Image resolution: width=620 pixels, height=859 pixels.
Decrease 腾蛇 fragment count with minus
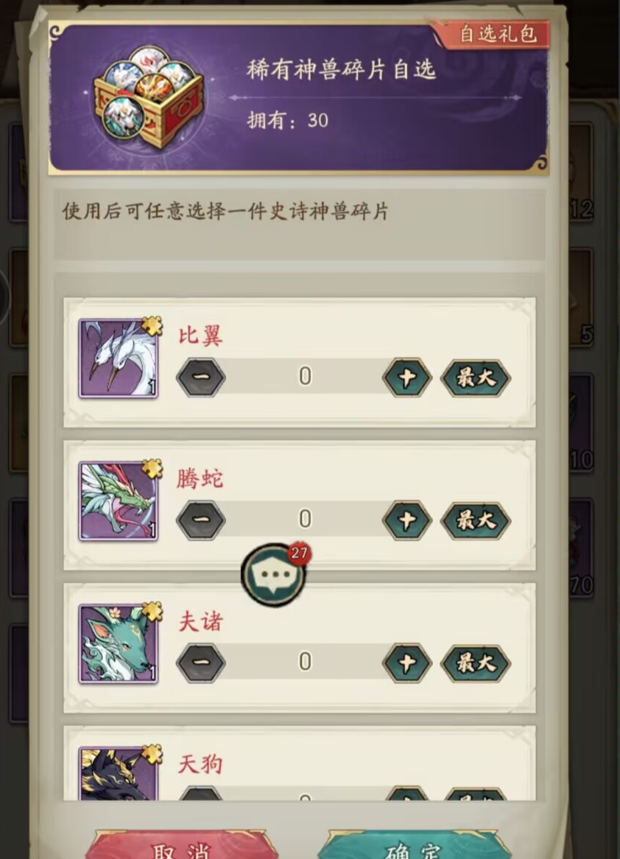coord(200,520)
